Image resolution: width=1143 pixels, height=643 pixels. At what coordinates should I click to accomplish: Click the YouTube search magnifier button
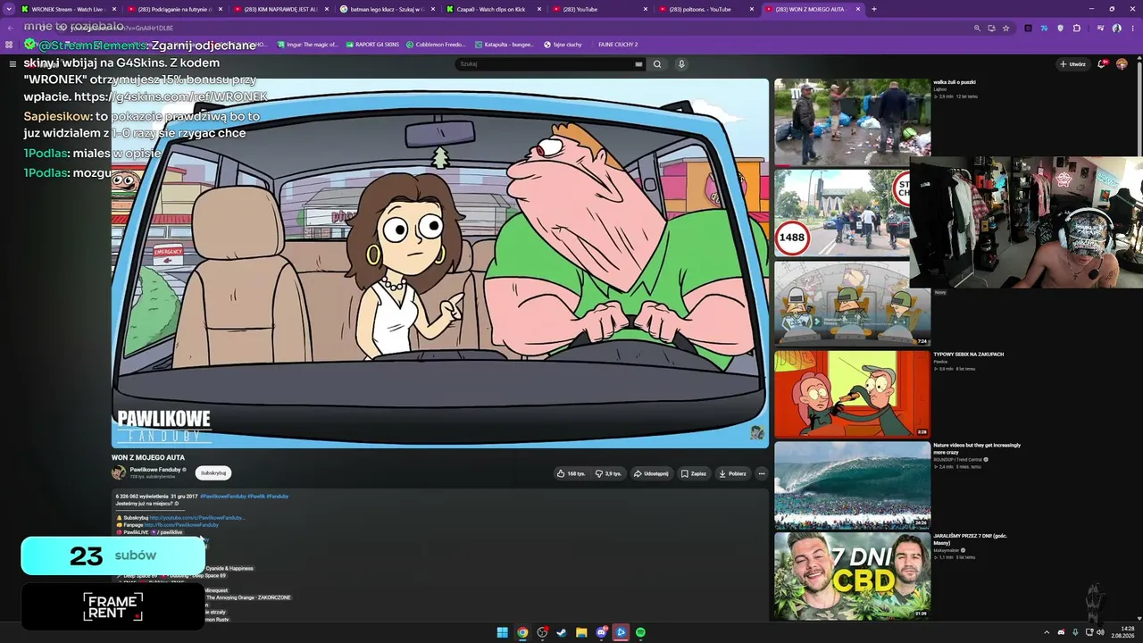[x=657, y=64]
